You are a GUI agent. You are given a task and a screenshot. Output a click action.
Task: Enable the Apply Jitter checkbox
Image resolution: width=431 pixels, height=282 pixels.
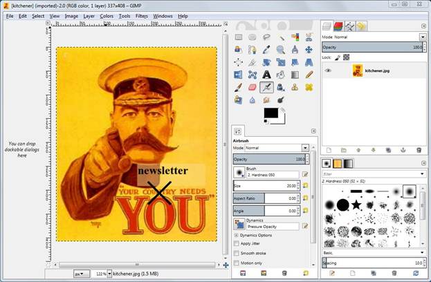click(x=237, y=243)
